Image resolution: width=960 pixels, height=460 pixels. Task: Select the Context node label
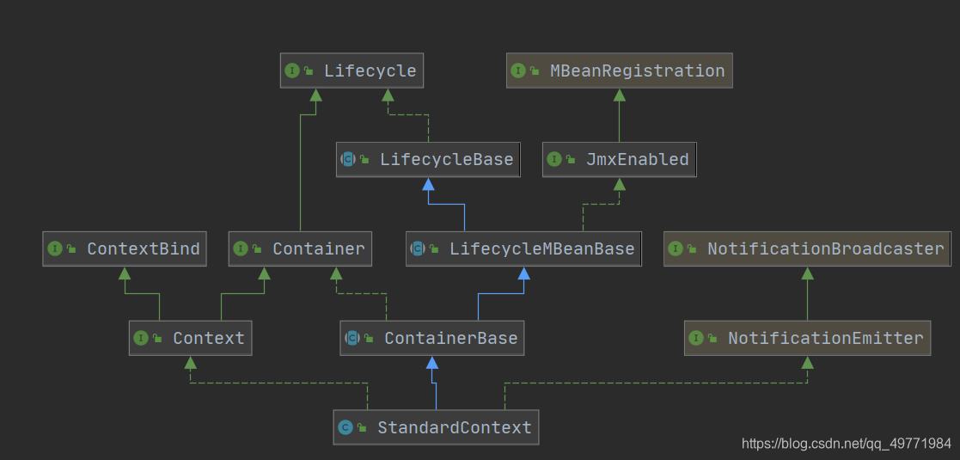tap(209, 338)
